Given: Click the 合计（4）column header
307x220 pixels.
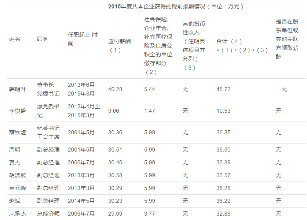Looking at the screenshot, I should (242, 45).
